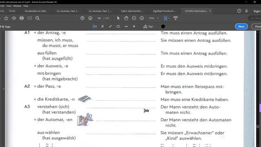This screenshot has height=147, width=261.
Task: Click the text 'verstehen (sich)'
Action: tap(53, 107)
